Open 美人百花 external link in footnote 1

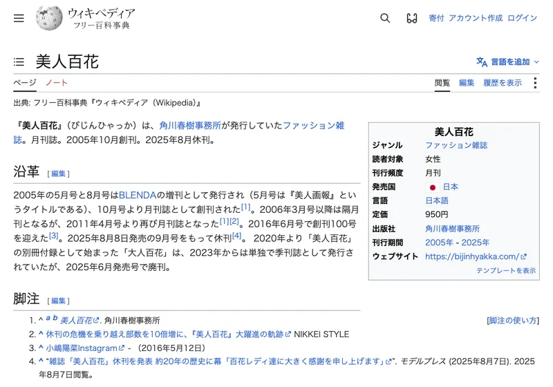click(79, 321)
